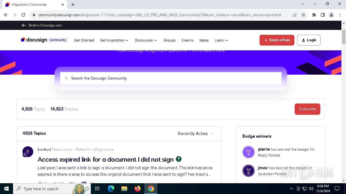This screenshot has width=346, height=194.
Task: Open pierre's profile link in Badge winners
Action: coord(264,149)
